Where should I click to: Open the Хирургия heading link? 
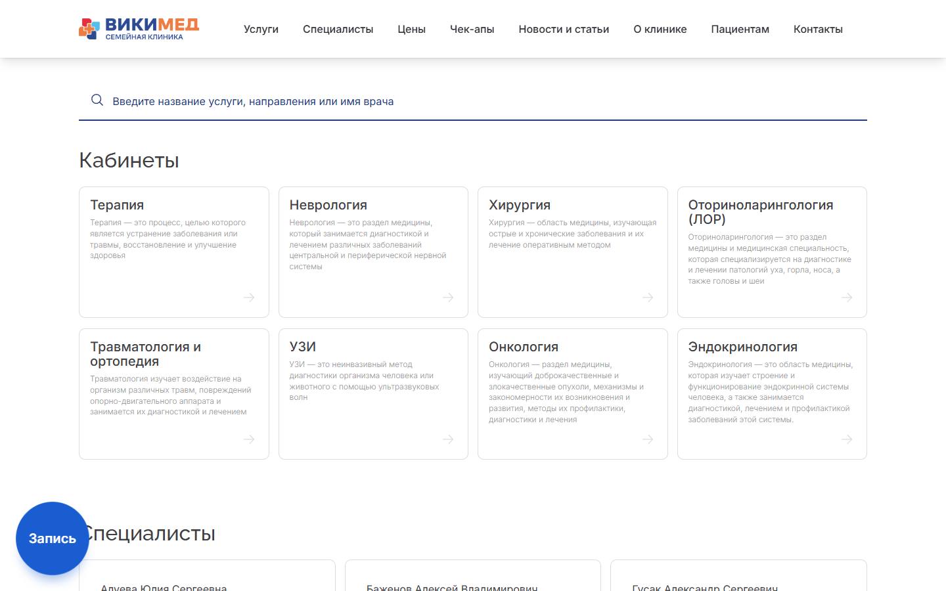coord(520,205)
